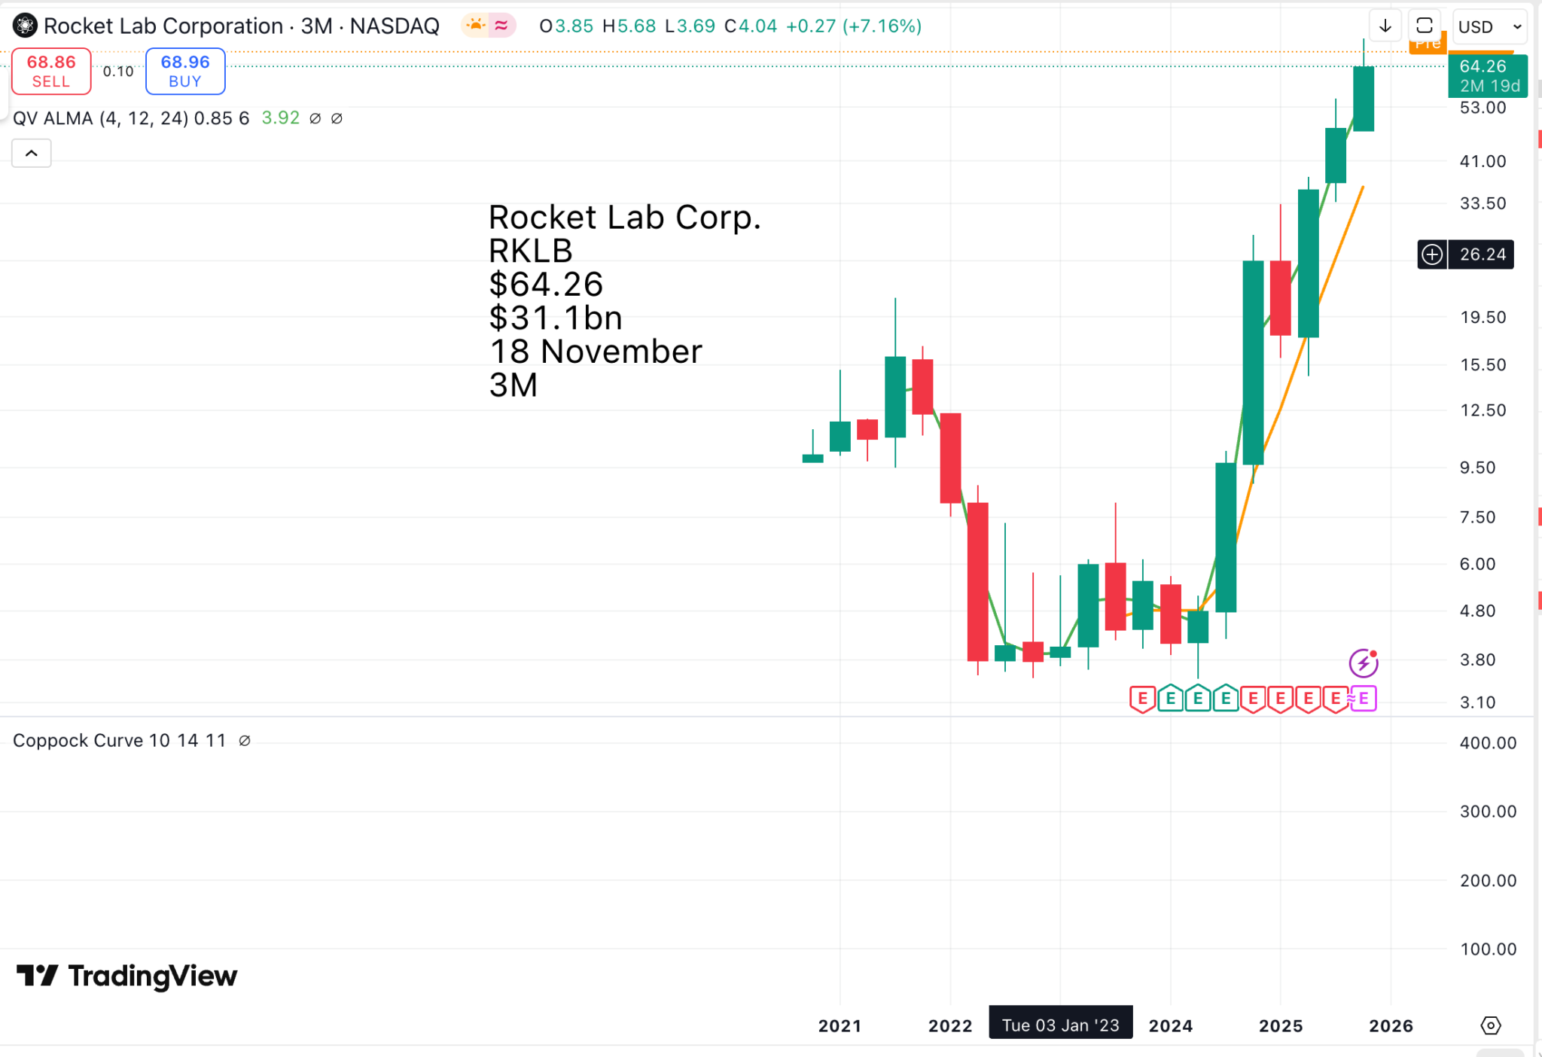Click the 68.86 SELL button
Viewport: 1542px width, 1057px height.
tap(51, 72)
